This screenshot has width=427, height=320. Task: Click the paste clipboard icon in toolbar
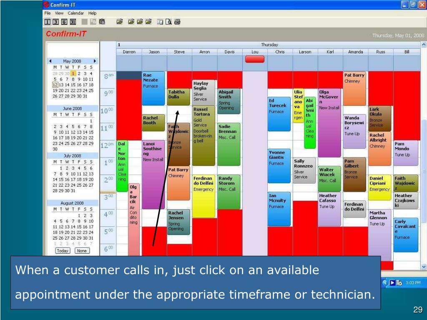pos(102,22)
